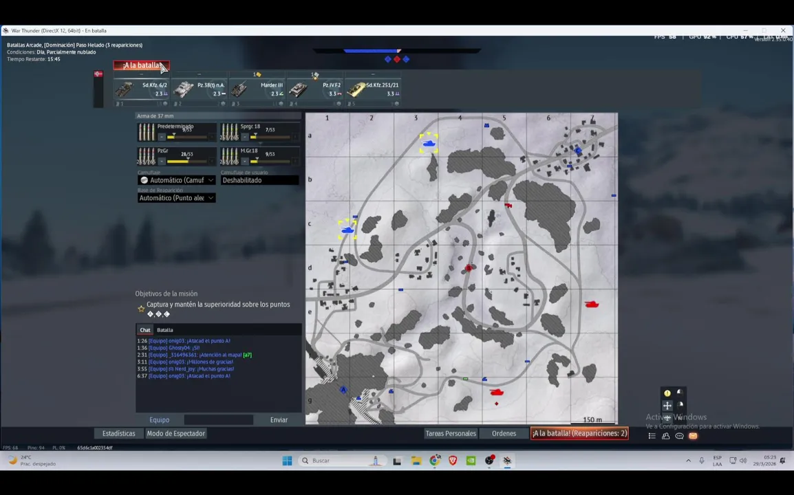The image size is (794, 495).
Task: Click the Buscar taskbar search box
Action: click(341, 461)
